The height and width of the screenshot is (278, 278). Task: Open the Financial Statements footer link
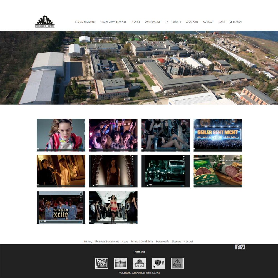pyautogui.click(x=107, y=242)
